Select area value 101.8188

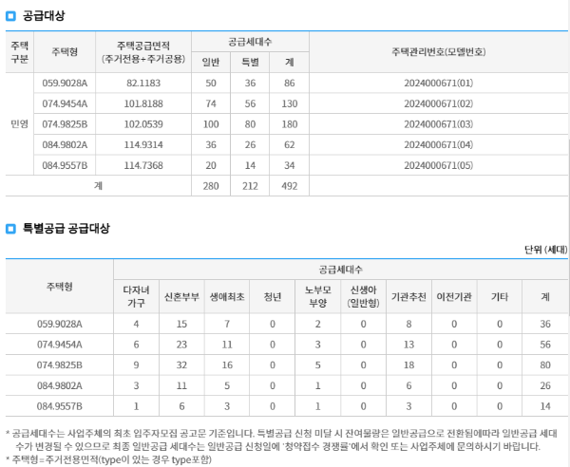coord(143,103)
